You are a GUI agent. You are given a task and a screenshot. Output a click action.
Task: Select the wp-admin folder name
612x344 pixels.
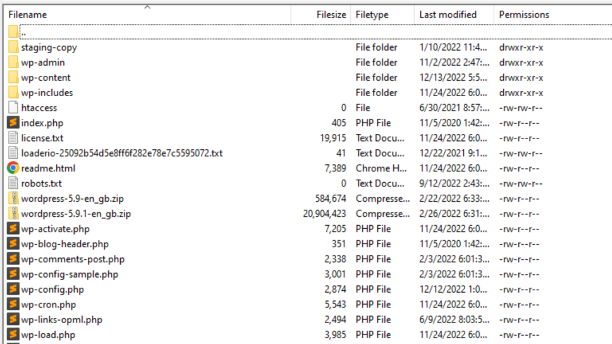pyautogui.click(x=43, y=62)
